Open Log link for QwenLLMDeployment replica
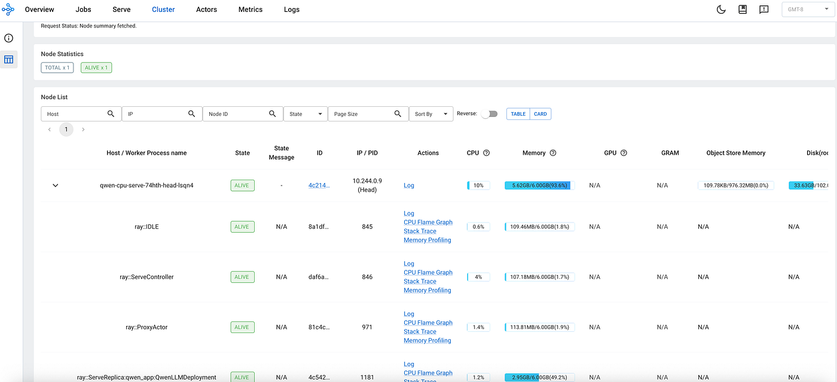Screen dimensions: 837x382 point(409,364)
